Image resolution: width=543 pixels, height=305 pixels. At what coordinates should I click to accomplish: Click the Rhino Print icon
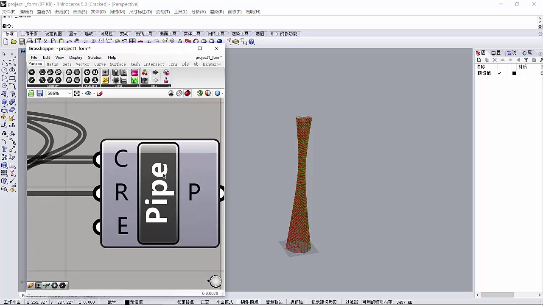click(30, 42)
